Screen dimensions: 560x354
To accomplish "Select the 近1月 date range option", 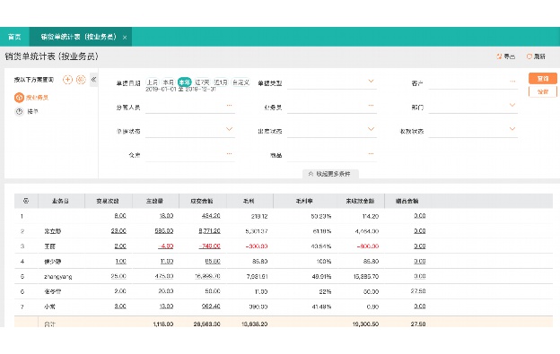I will tap(221, 82).
